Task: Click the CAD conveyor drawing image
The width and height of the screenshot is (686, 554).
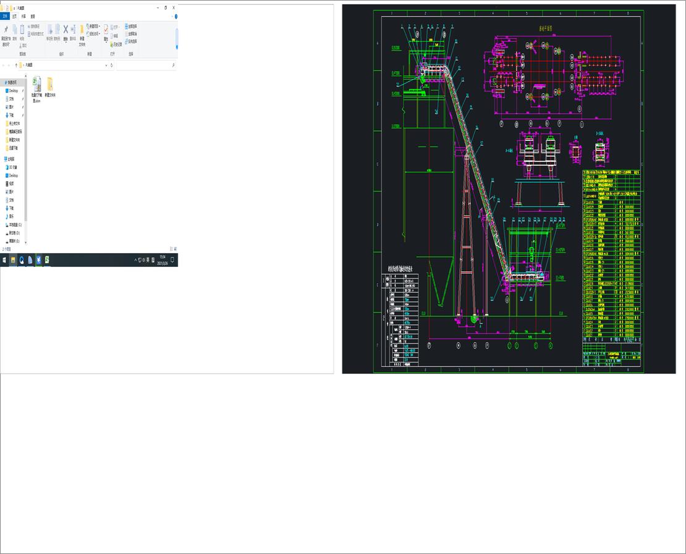Action: pos(509,189)
